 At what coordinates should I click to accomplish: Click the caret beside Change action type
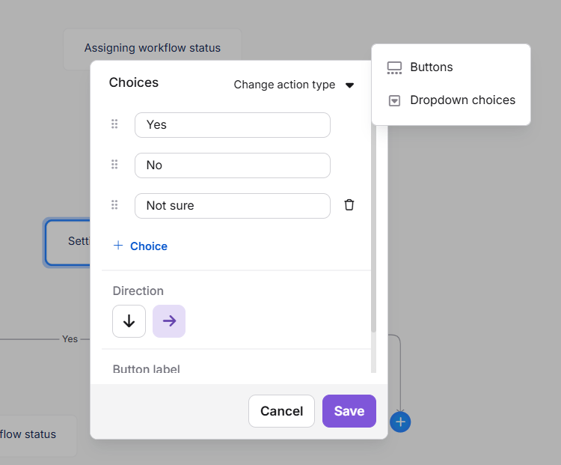tap(349, 85)
